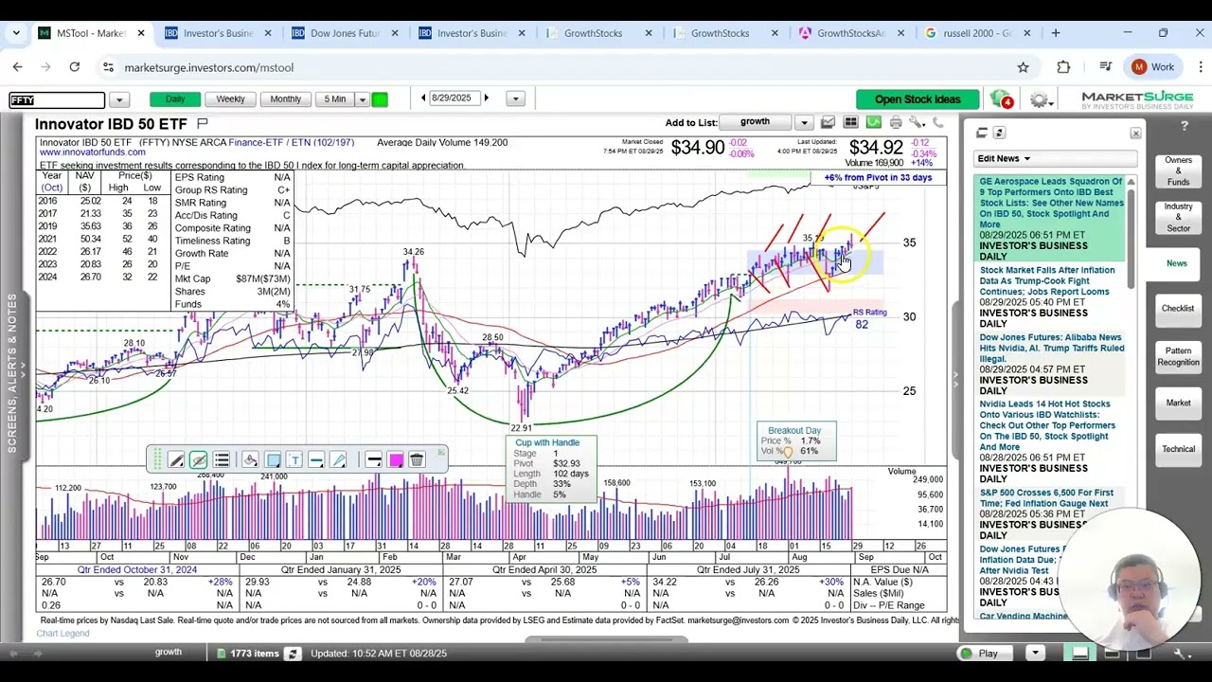Expand the date picker dropdown
Screen dimensions: 1212x682
pos(515,99)
